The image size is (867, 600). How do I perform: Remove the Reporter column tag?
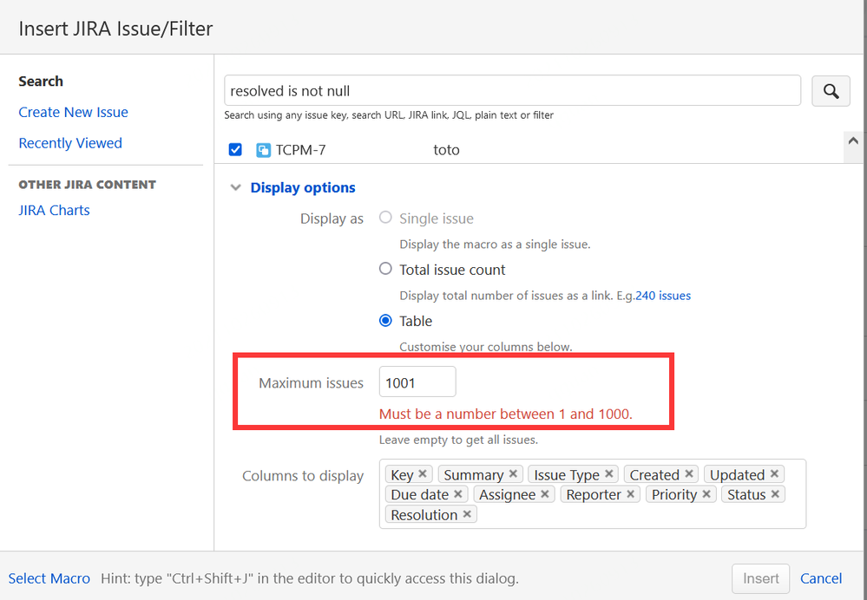click(x=630, y=493)
